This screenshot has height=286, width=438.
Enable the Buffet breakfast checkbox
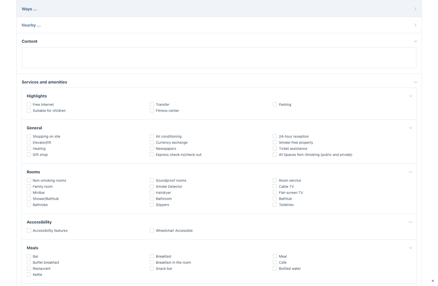tap(29, 263)
